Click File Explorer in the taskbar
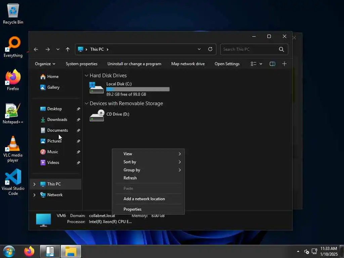 click(71, 251)
